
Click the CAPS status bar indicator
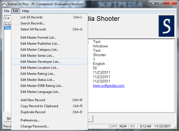pos(113,126)
